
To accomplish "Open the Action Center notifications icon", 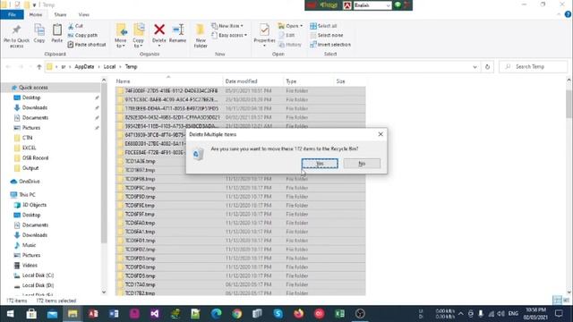I will click(x=559, y=314).
